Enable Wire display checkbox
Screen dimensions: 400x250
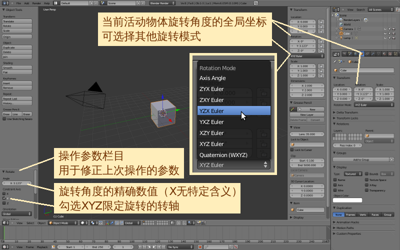[335, 190]
